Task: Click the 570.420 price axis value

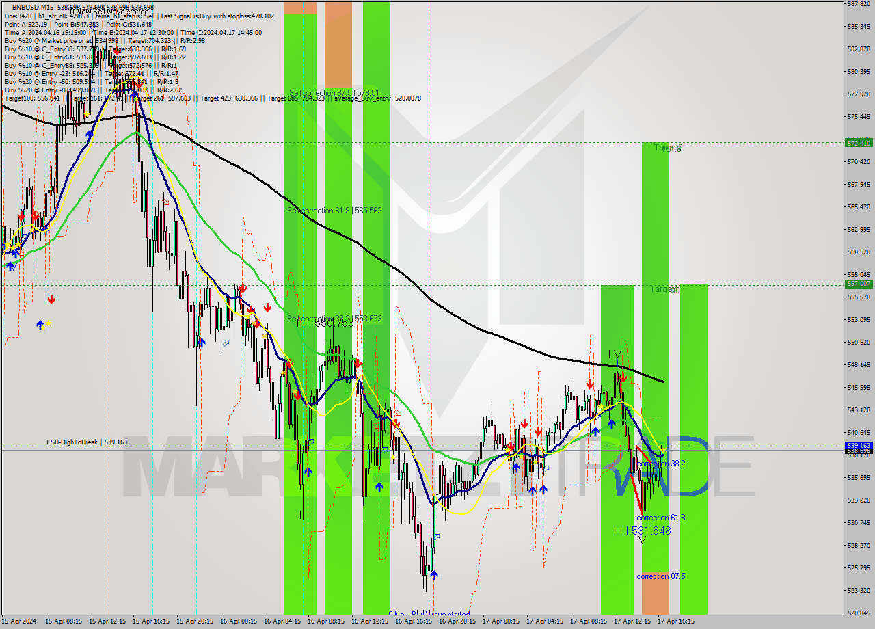Action: (859, 161)
